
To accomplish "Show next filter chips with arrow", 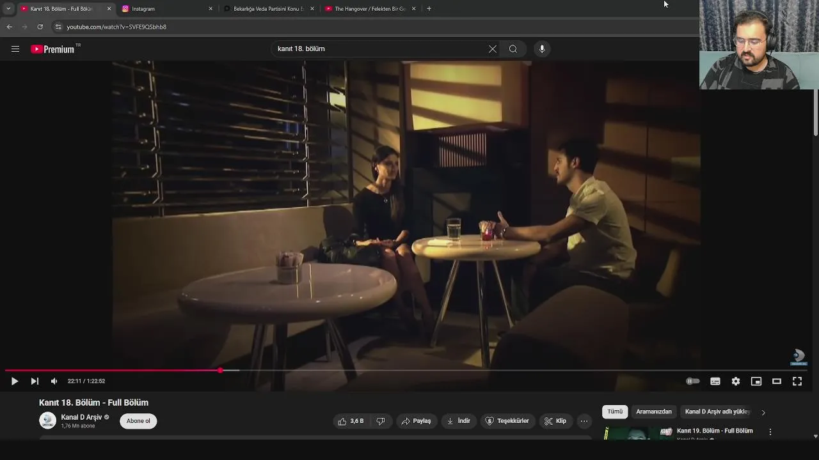I will coord(763,413).
